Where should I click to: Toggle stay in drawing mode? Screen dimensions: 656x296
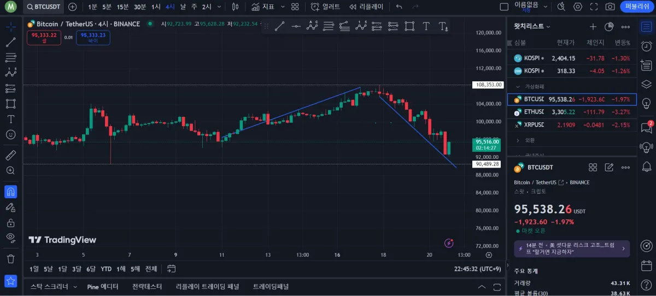10,207
